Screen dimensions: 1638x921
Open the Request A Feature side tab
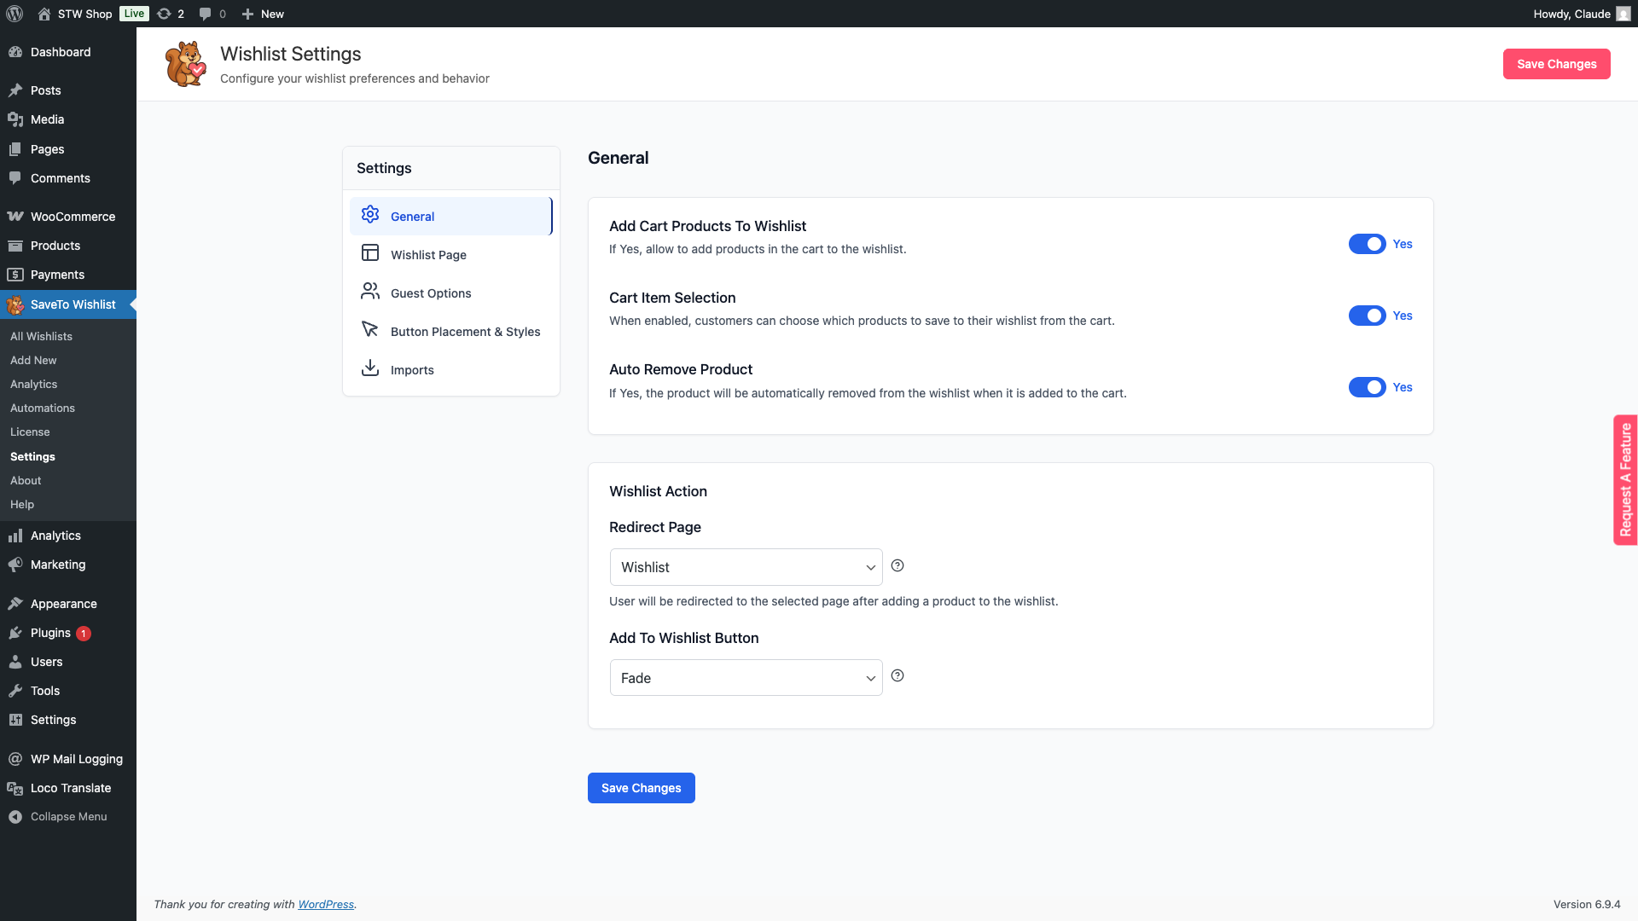(x=1625, y=480)
